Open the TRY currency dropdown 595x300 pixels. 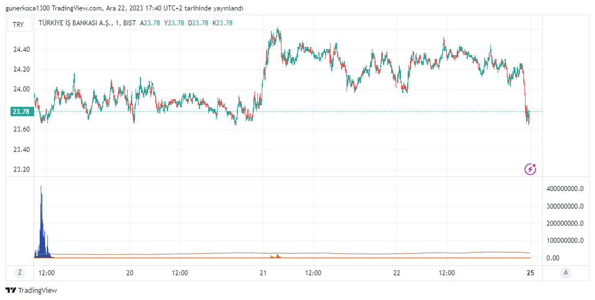19,24
